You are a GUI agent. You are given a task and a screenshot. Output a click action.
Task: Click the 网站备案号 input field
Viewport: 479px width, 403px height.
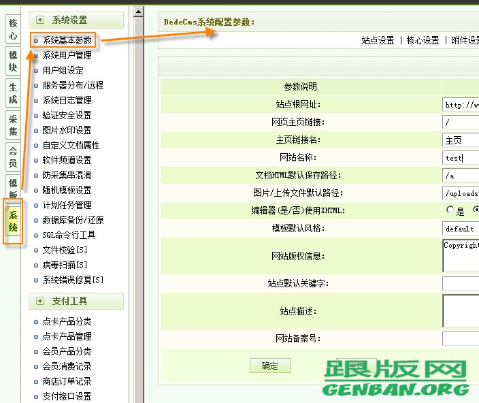click(461, 339)
